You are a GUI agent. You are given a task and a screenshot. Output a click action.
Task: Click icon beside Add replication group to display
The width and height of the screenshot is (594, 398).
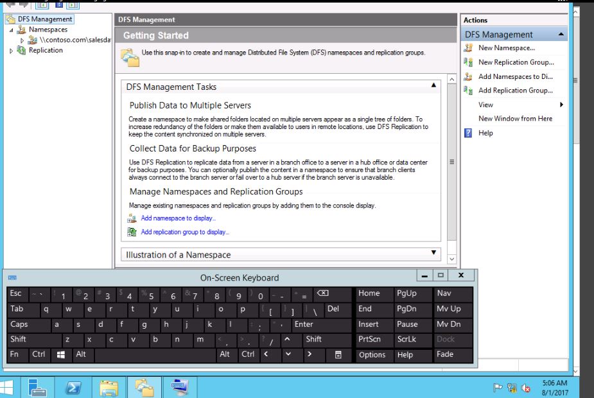point(132,232)
